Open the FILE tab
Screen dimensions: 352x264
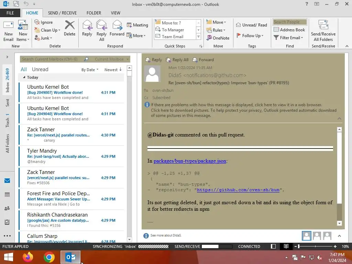[10, 13]
